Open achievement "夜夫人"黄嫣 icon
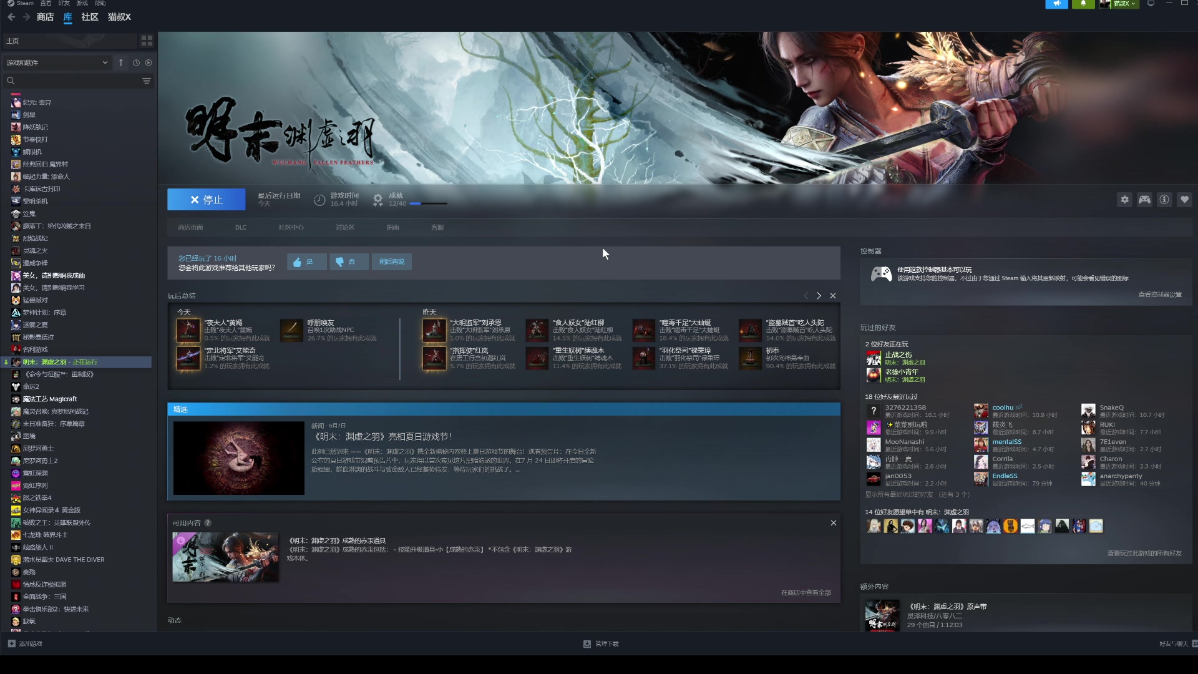 pos(188,330)
